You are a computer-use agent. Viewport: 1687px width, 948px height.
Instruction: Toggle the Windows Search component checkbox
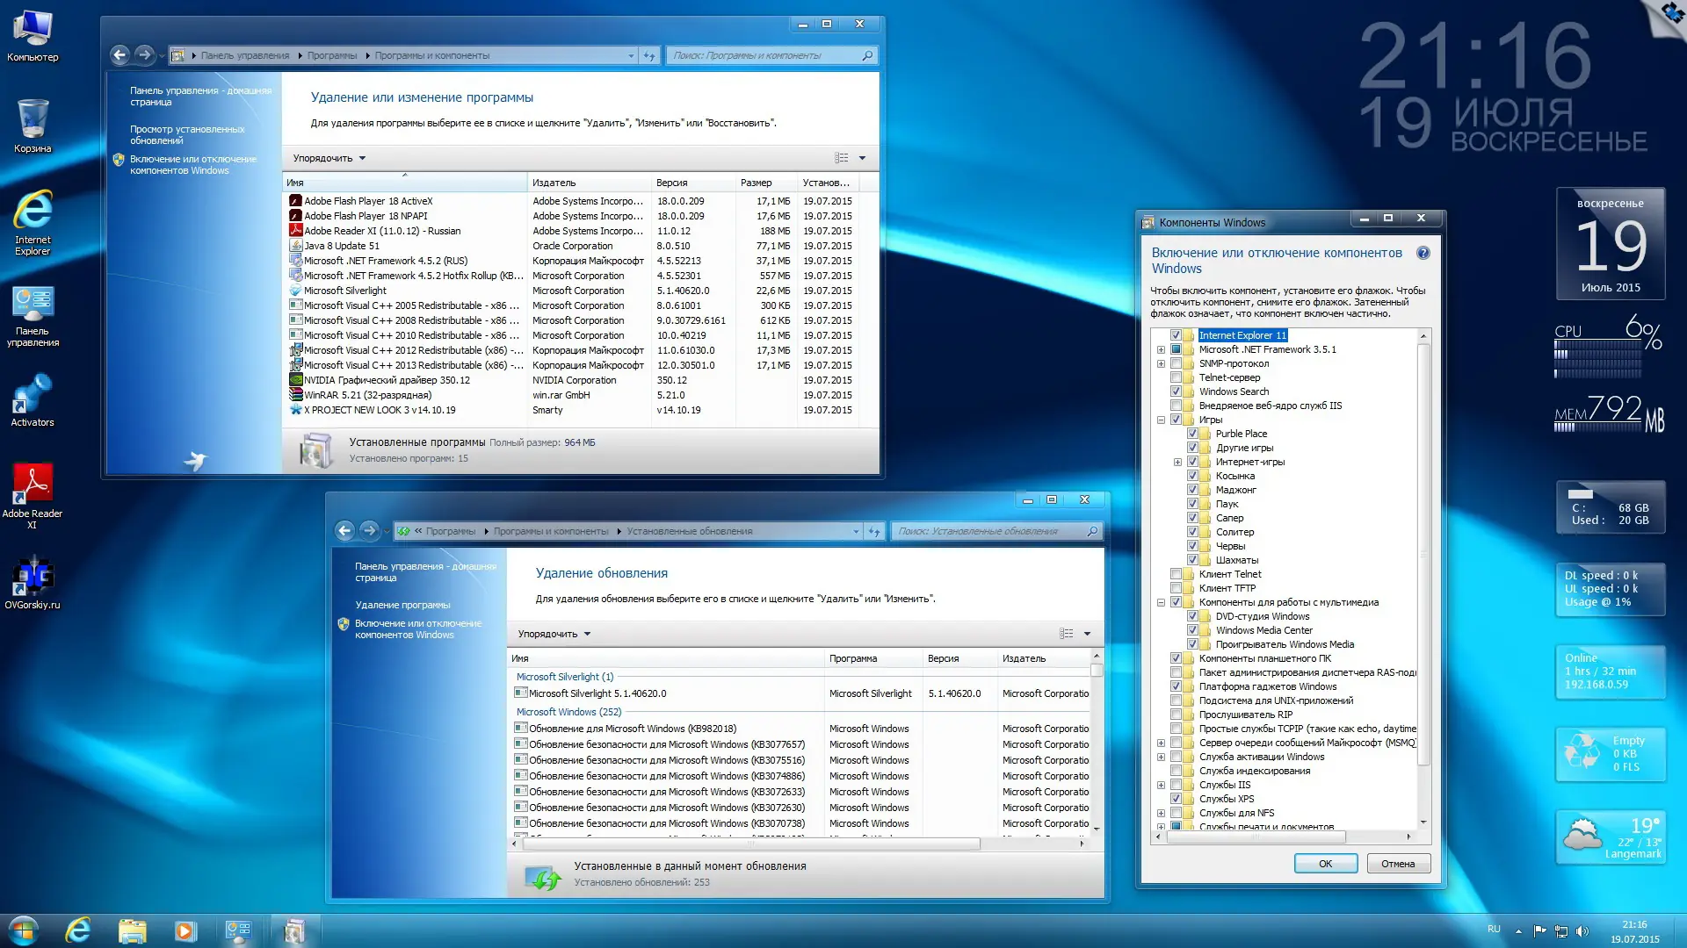point(1176,391)
